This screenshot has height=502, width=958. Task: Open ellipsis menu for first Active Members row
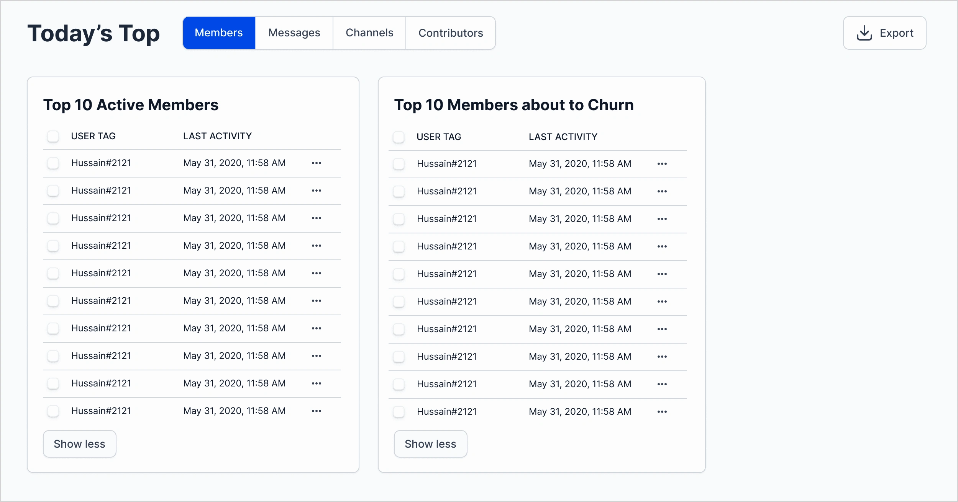click(x=317, y=163)
